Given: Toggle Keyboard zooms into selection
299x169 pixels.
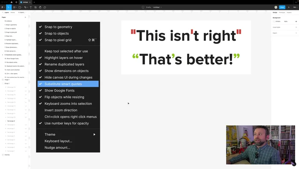Looking at the screenshot, I should (x=68, y=103).
